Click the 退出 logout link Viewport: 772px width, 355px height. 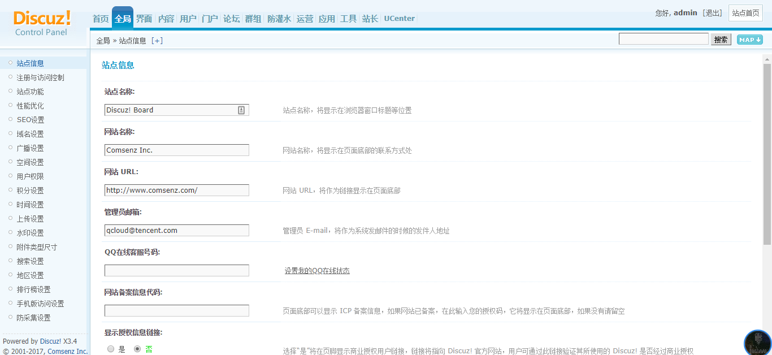click(x=712, y=13)
